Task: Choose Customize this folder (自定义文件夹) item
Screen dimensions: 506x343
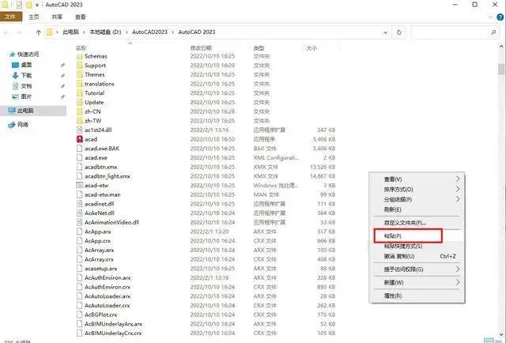Action: coord(405,223)
